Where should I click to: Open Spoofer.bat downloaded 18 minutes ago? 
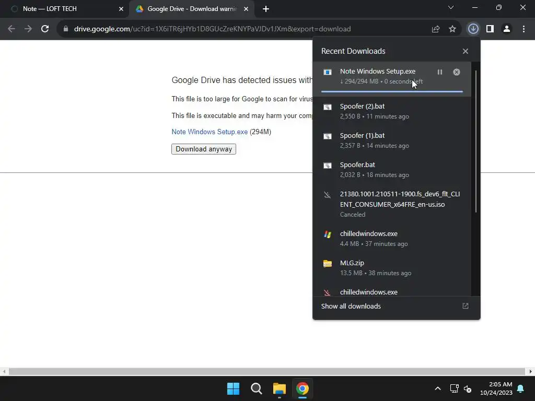click(x=392, y=170)
